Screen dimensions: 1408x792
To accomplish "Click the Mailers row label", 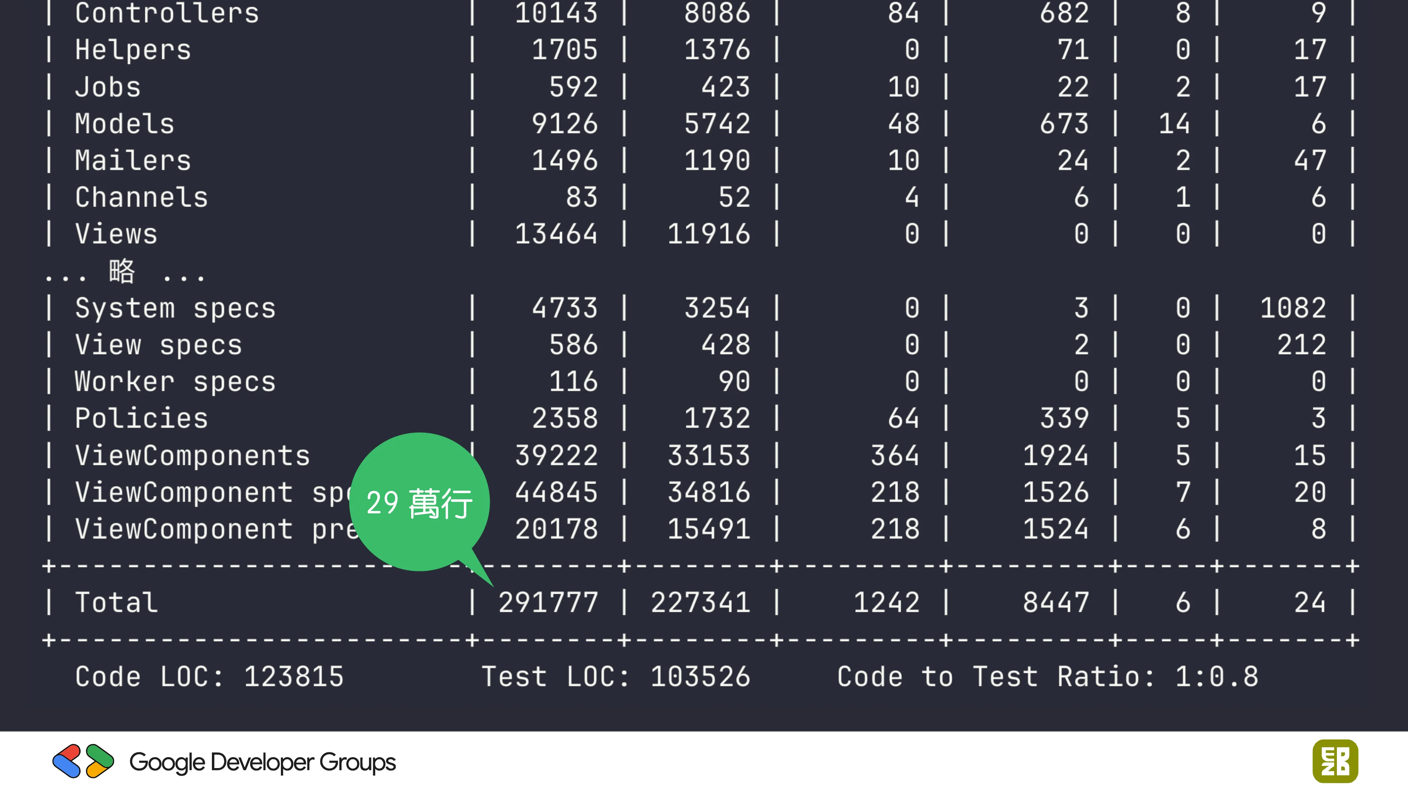I will click(133, 160).
